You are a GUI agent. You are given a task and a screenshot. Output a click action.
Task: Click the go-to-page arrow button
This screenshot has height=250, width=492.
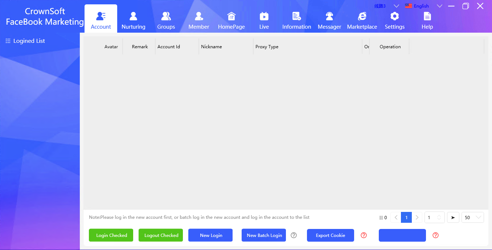click(x=453, y=217)
